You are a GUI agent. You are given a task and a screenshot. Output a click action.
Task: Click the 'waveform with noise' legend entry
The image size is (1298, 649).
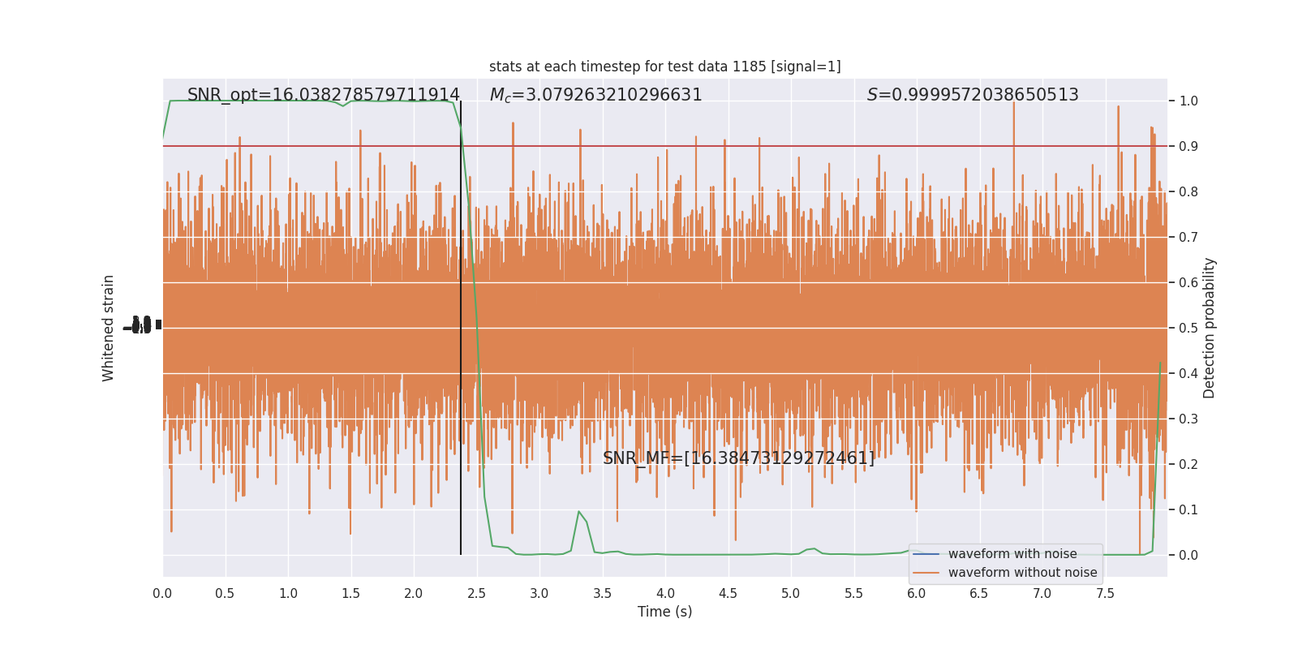click(1012, 554)
